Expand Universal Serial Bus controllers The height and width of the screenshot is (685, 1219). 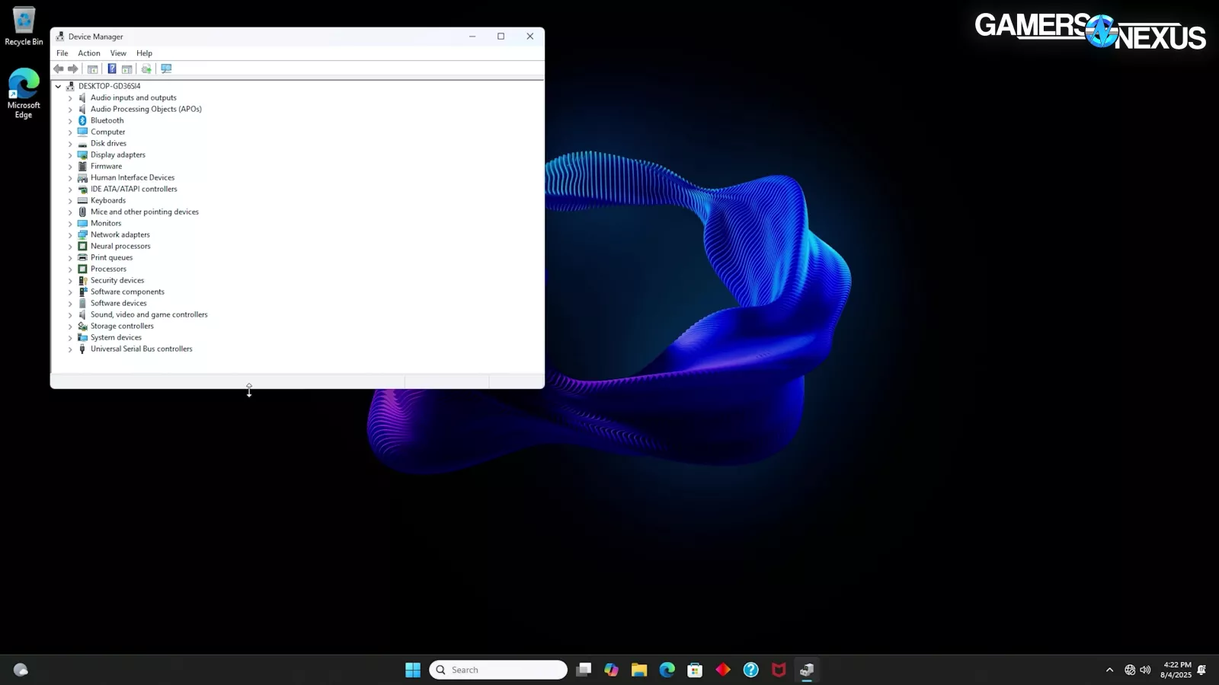click(x=70, y=349)
